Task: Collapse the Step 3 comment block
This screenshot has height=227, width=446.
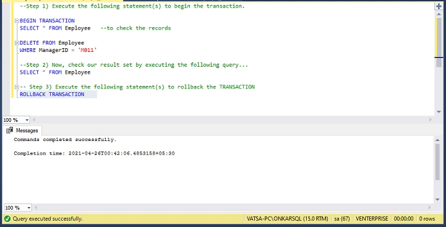Action: click(17, 87)
